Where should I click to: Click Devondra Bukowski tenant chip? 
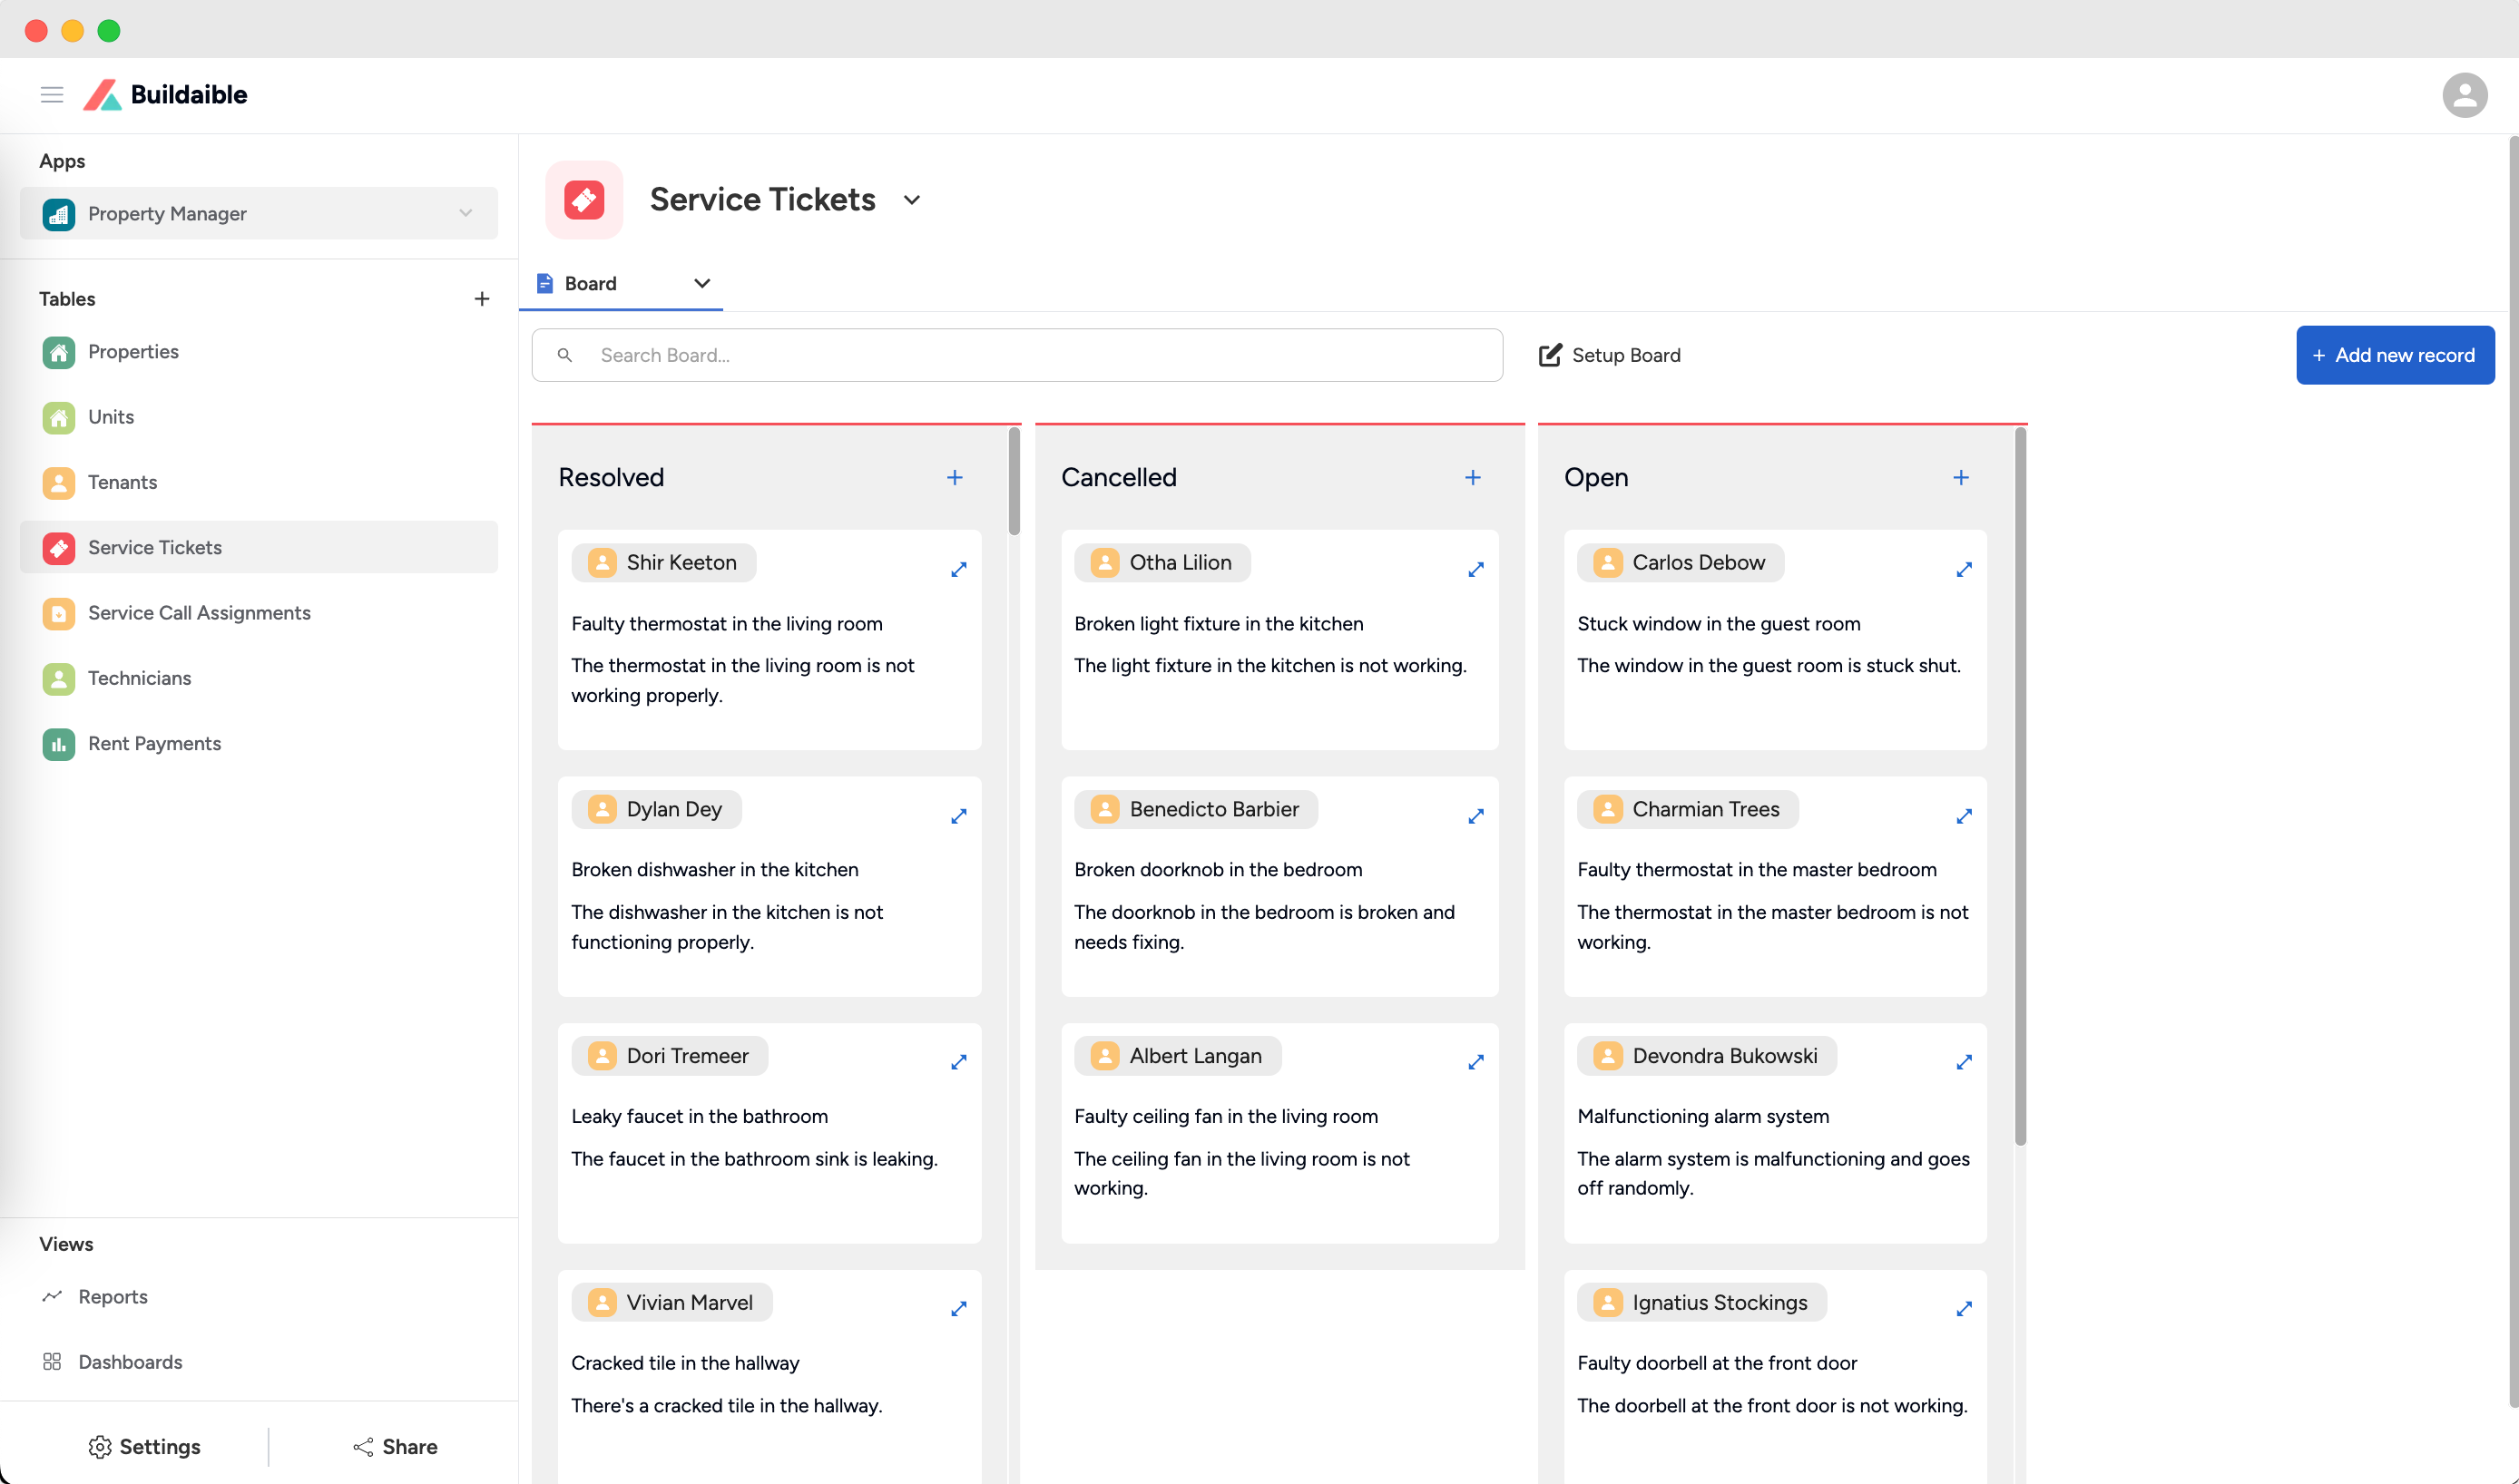tap(1707, 1056)
